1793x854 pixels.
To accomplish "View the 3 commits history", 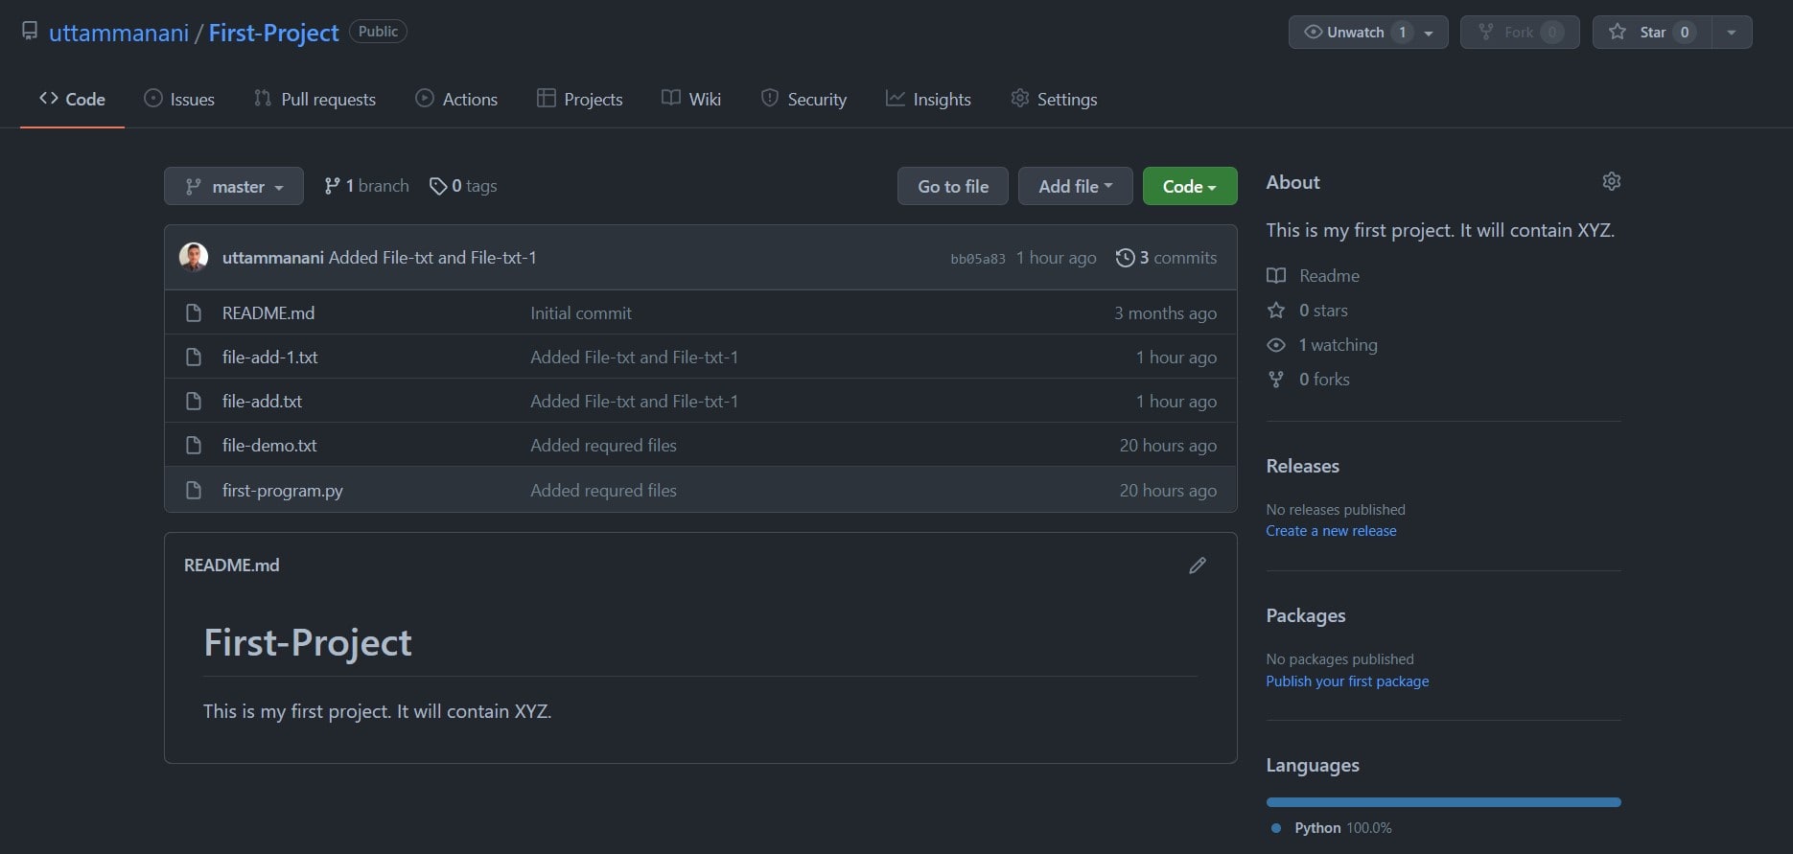I will tap(1167, 257).
